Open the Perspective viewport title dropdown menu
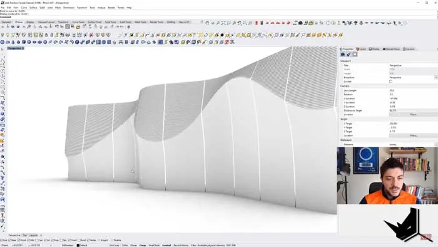438x247 pixels. click(x=23, y=48)
